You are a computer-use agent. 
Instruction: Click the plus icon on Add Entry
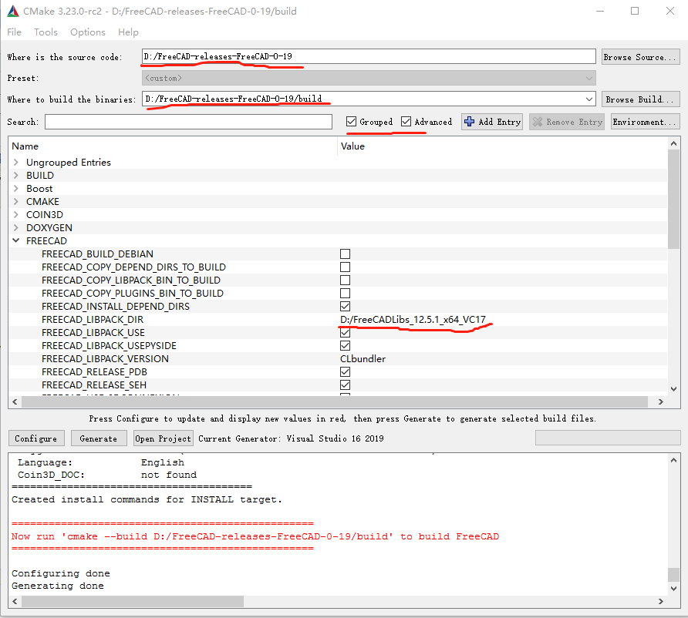[x=469, y=122]
